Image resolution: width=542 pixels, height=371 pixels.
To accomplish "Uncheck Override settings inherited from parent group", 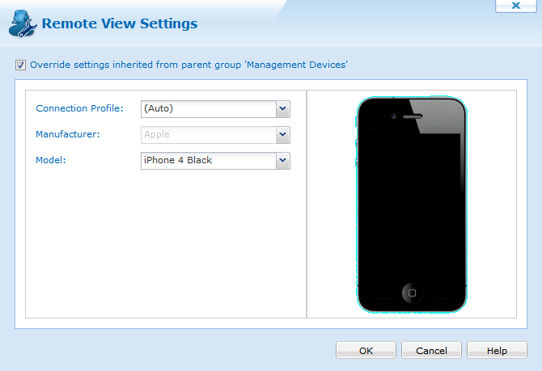I will coord(20,65).
